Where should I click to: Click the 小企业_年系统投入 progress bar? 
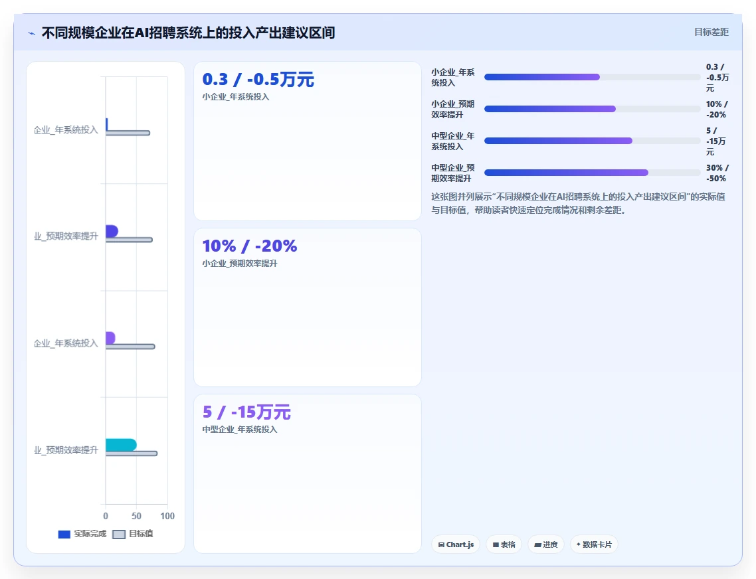[592, 77]
